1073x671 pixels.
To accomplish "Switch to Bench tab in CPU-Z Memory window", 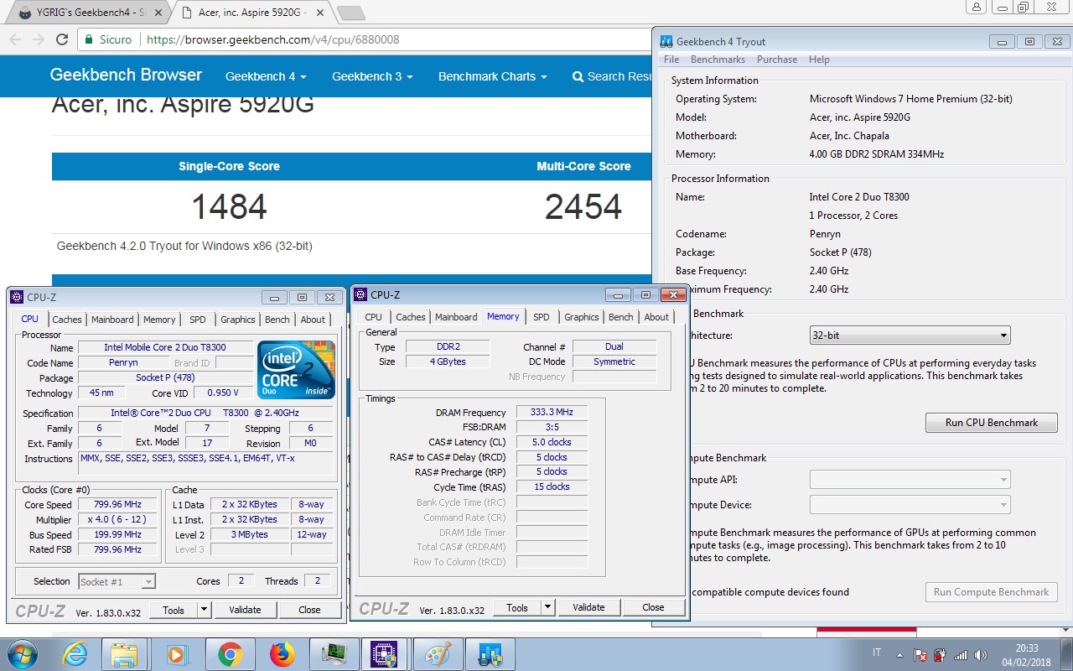I will pyautogui.click(x=621, y=317).
